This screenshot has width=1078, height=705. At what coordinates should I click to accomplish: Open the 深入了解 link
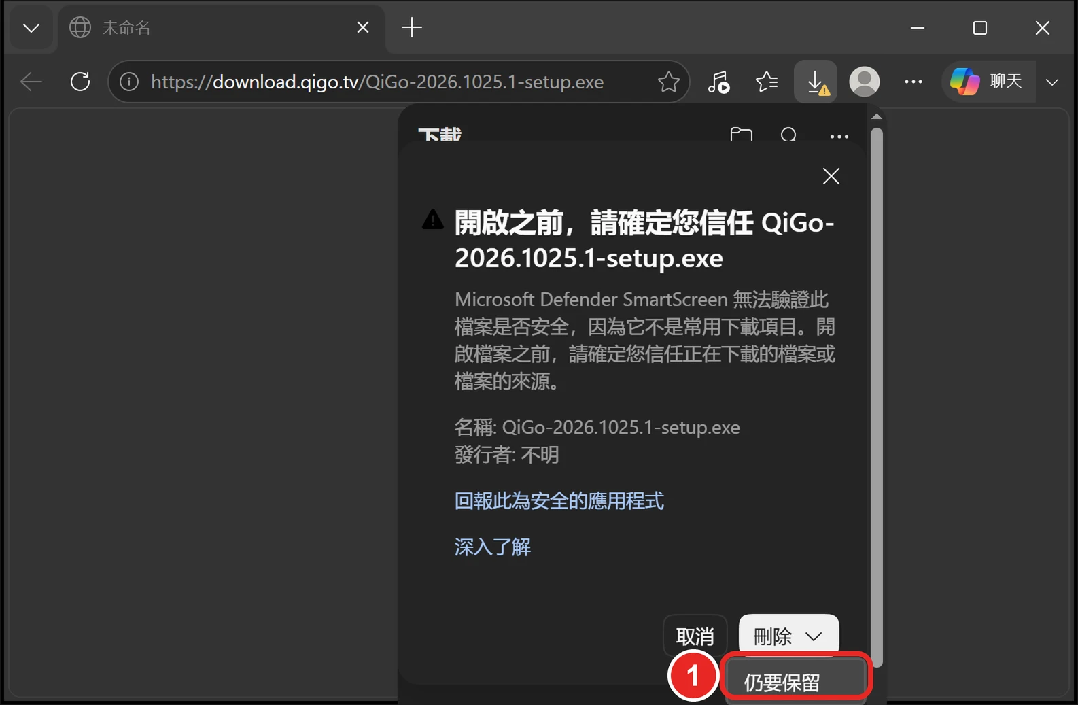[492, 547]
